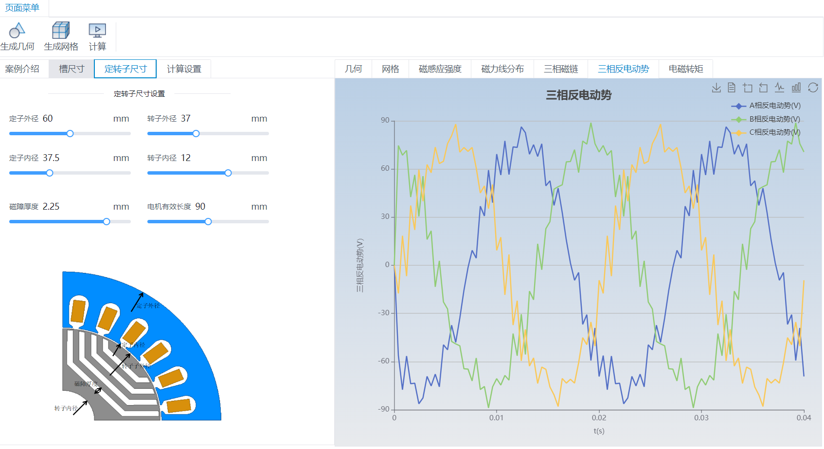Switch to the 案例介绍 tab
The height and width of the screenshot is (449, 824).
[22, 69]
